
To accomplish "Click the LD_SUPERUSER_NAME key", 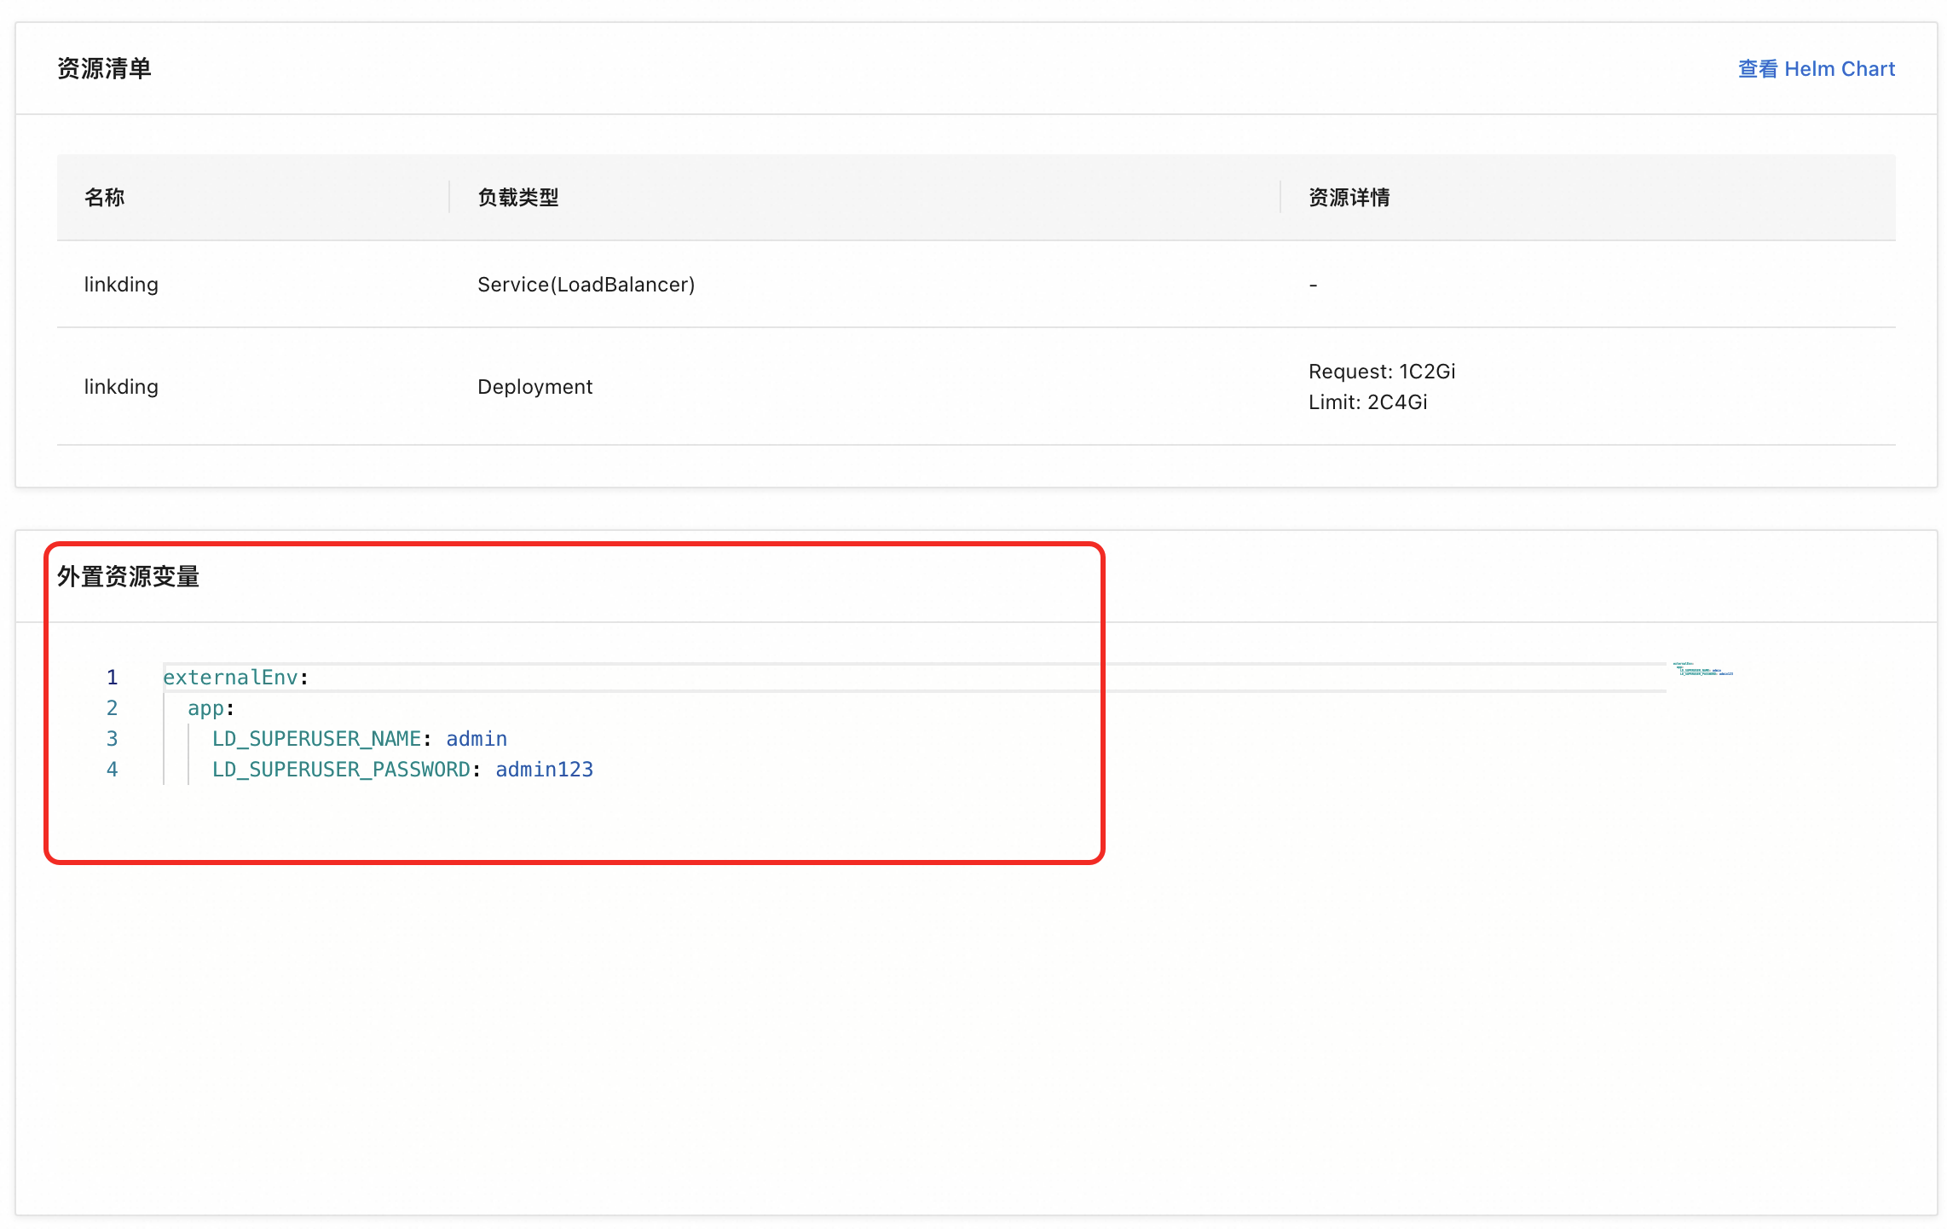I will (316, 739).
